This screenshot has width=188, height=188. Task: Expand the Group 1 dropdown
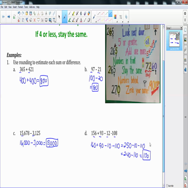181,28
